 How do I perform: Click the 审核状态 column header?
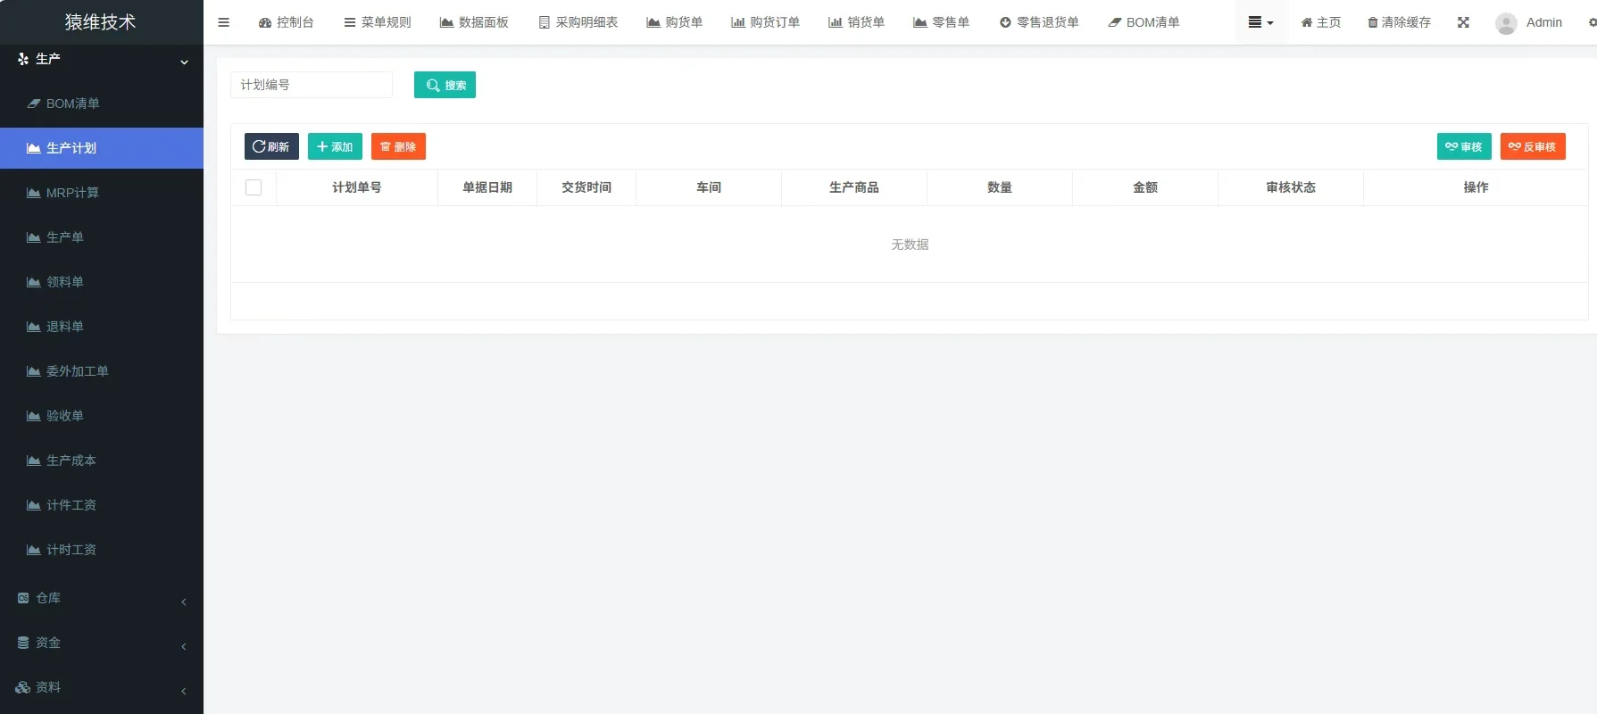[x=1291, y=187]
